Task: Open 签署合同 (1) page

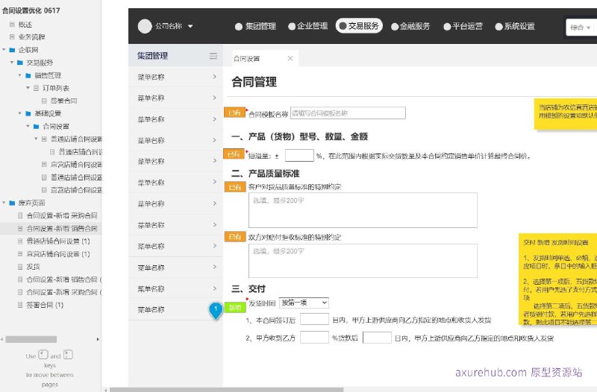Action: [45, 305]
